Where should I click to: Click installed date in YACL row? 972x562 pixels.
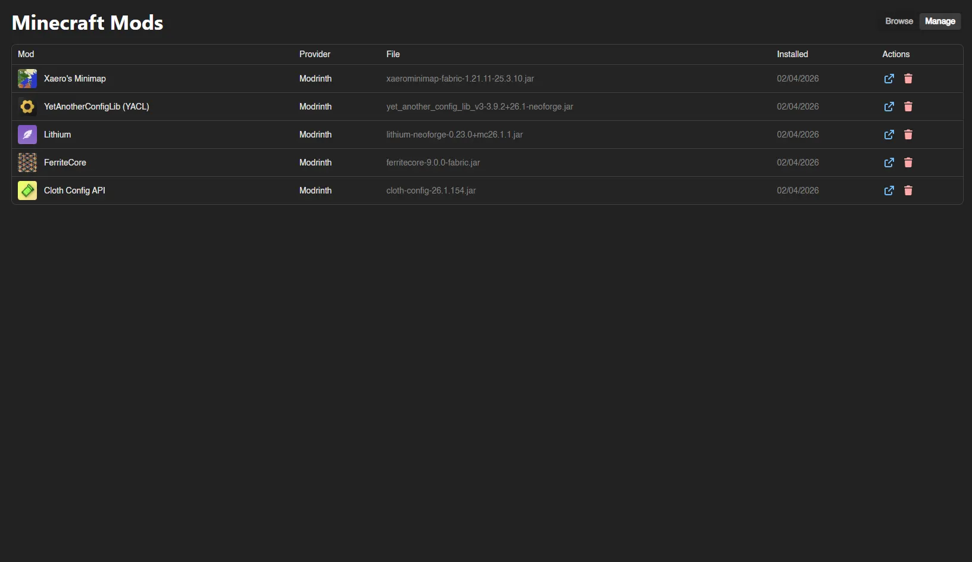[798, 107]
